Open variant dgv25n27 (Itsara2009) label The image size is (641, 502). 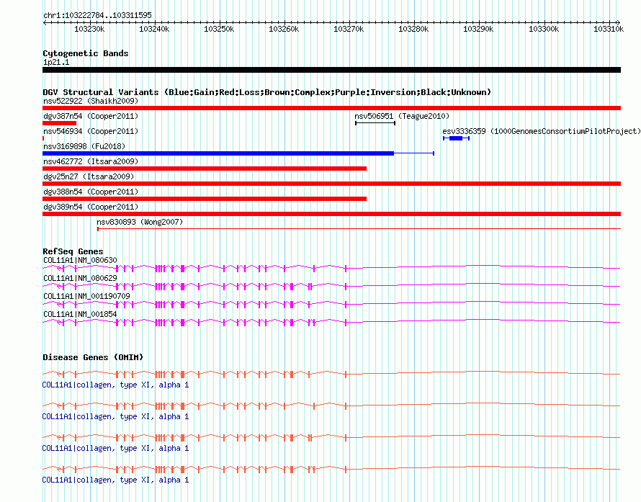89,176
